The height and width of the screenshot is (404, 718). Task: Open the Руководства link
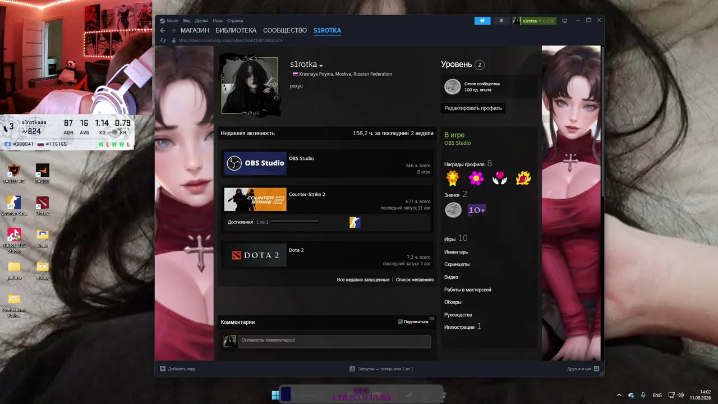(458, 315)
